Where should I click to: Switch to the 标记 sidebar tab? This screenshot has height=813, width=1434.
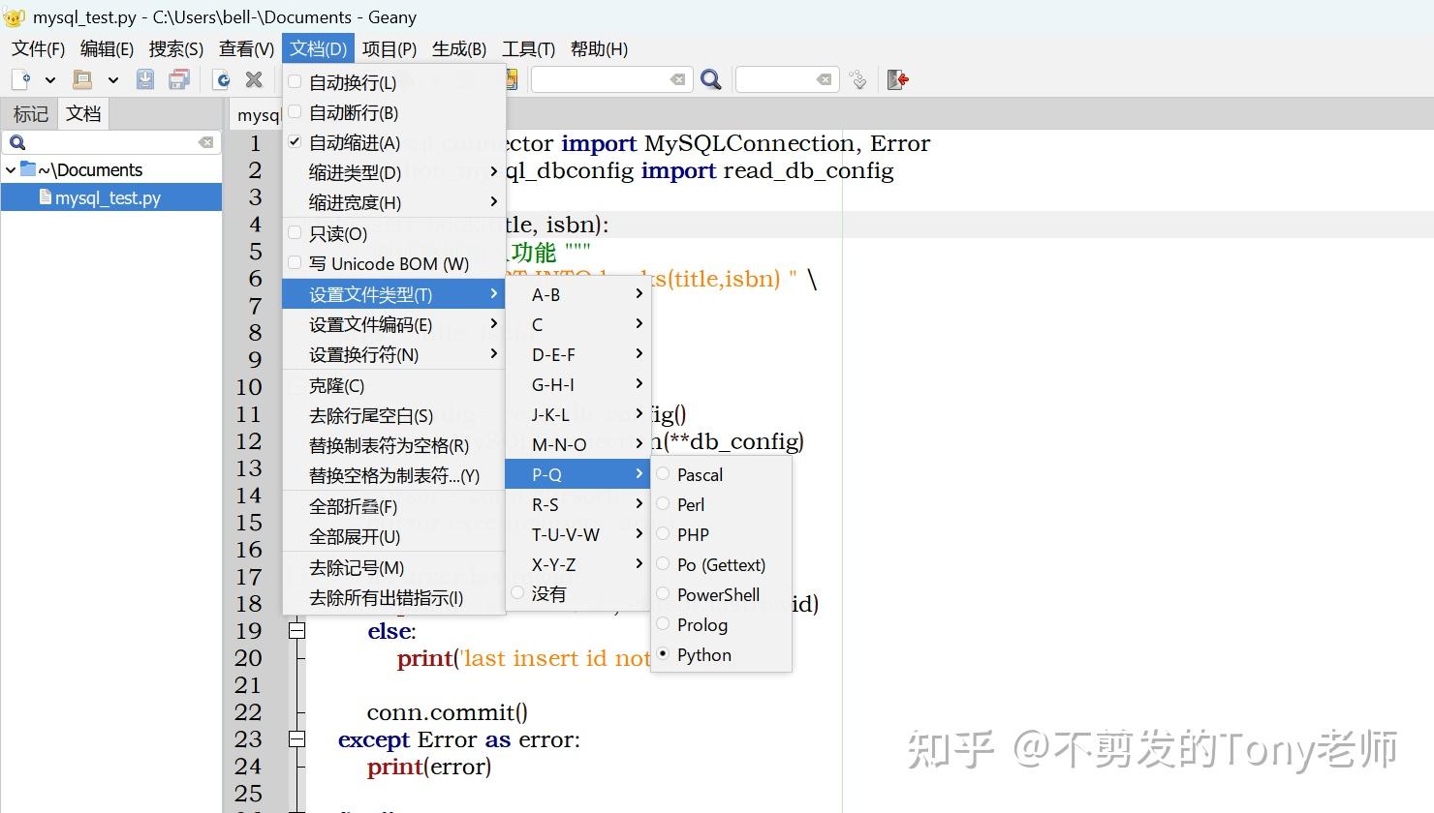[x=30, y=113]
